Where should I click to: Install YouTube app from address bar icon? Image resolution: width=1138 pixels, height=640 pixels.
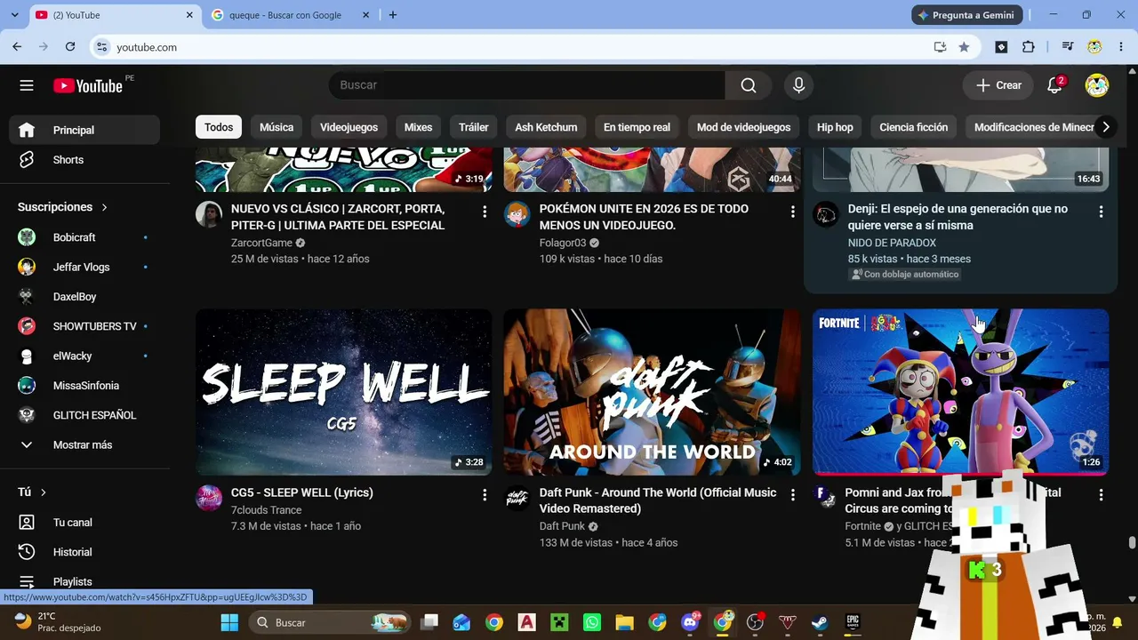tap(940, 47)
